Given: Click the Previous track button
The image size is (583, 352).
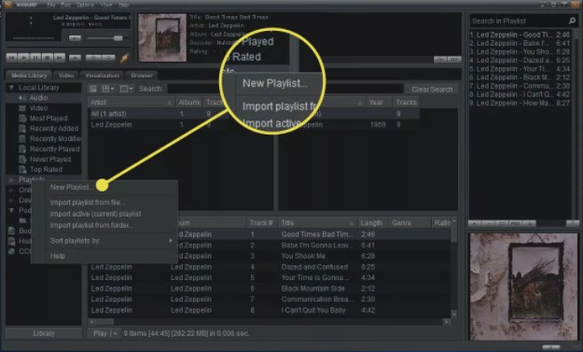Looking at the screenshot, I should [x=12, y=58].
